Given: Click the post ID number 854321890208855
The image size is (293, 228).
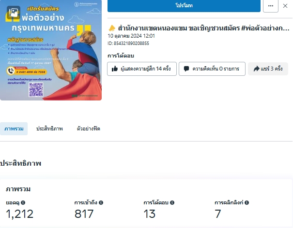Looking at the screenshot, I should pyautogui.click(x=132, y=43).
